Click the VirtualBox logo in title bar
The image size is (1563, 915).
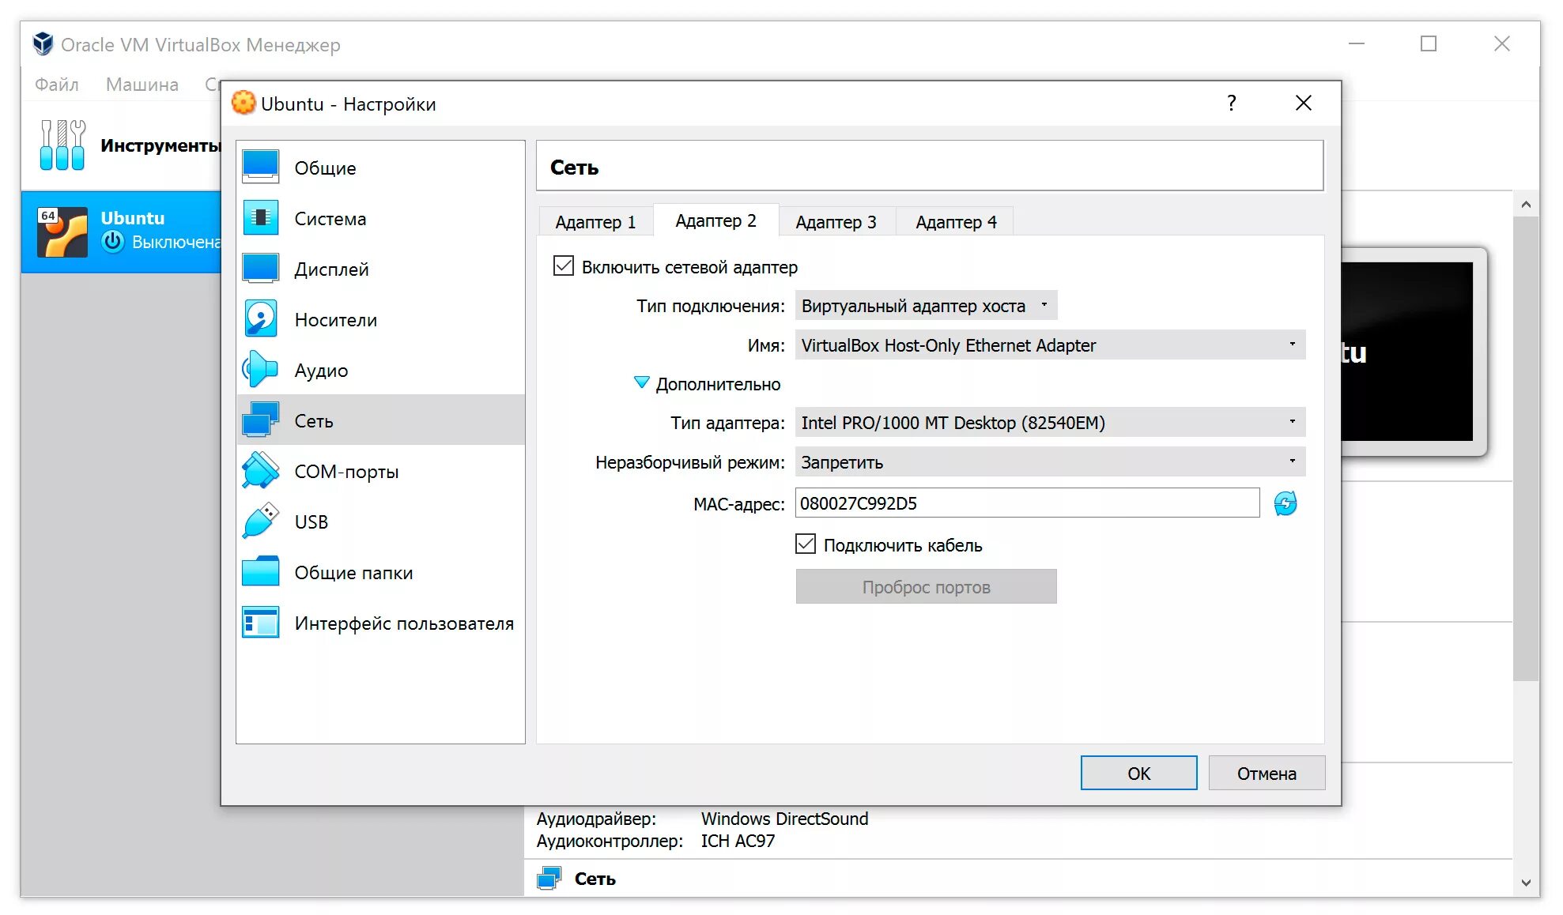tap(43, 44)
